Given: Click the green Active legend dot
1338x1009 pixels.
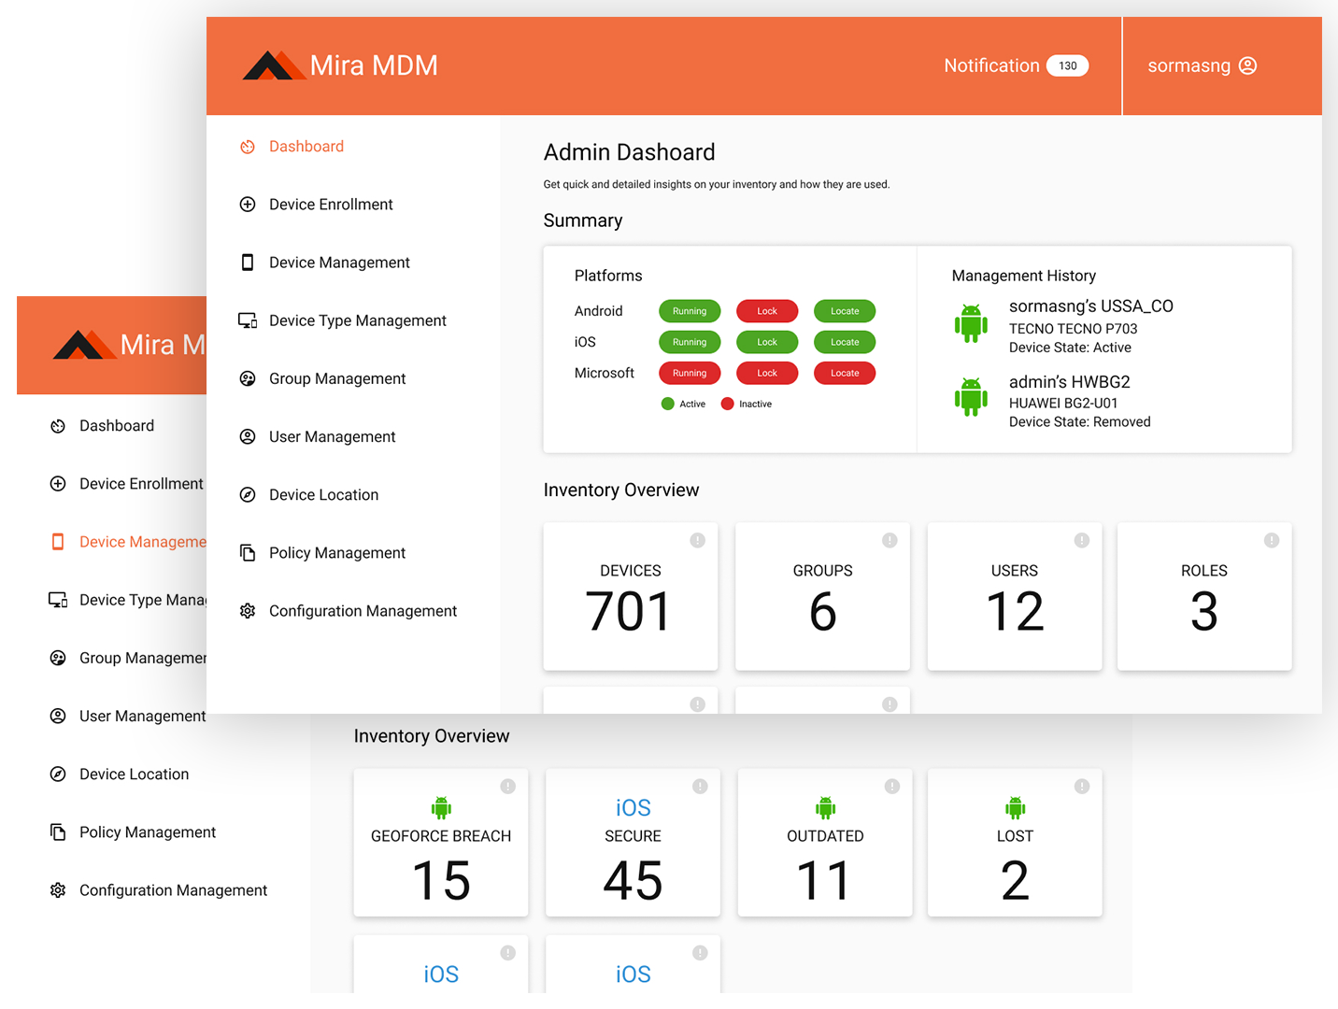Looking at the screenshot, I should 667,404.
